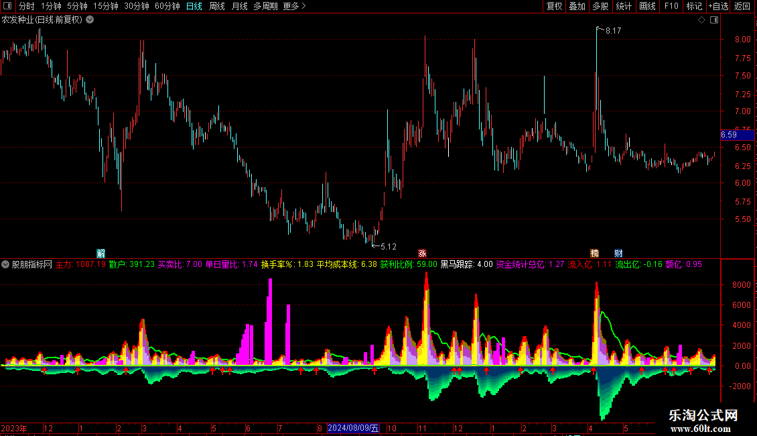757x436 pixels.
Task: Switch to the 5分钟 period tab
Action: tap(77, 6)
